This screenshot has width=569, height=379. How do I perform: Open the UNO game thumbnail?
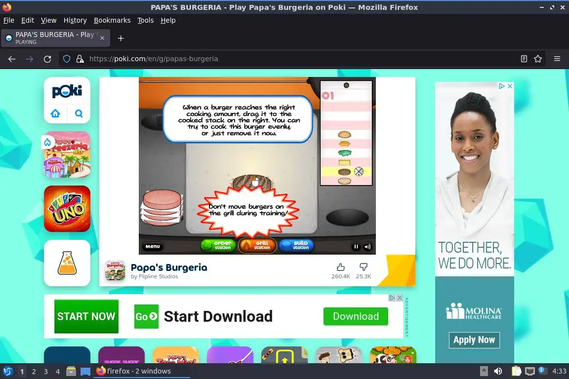[x=67, y=209]
